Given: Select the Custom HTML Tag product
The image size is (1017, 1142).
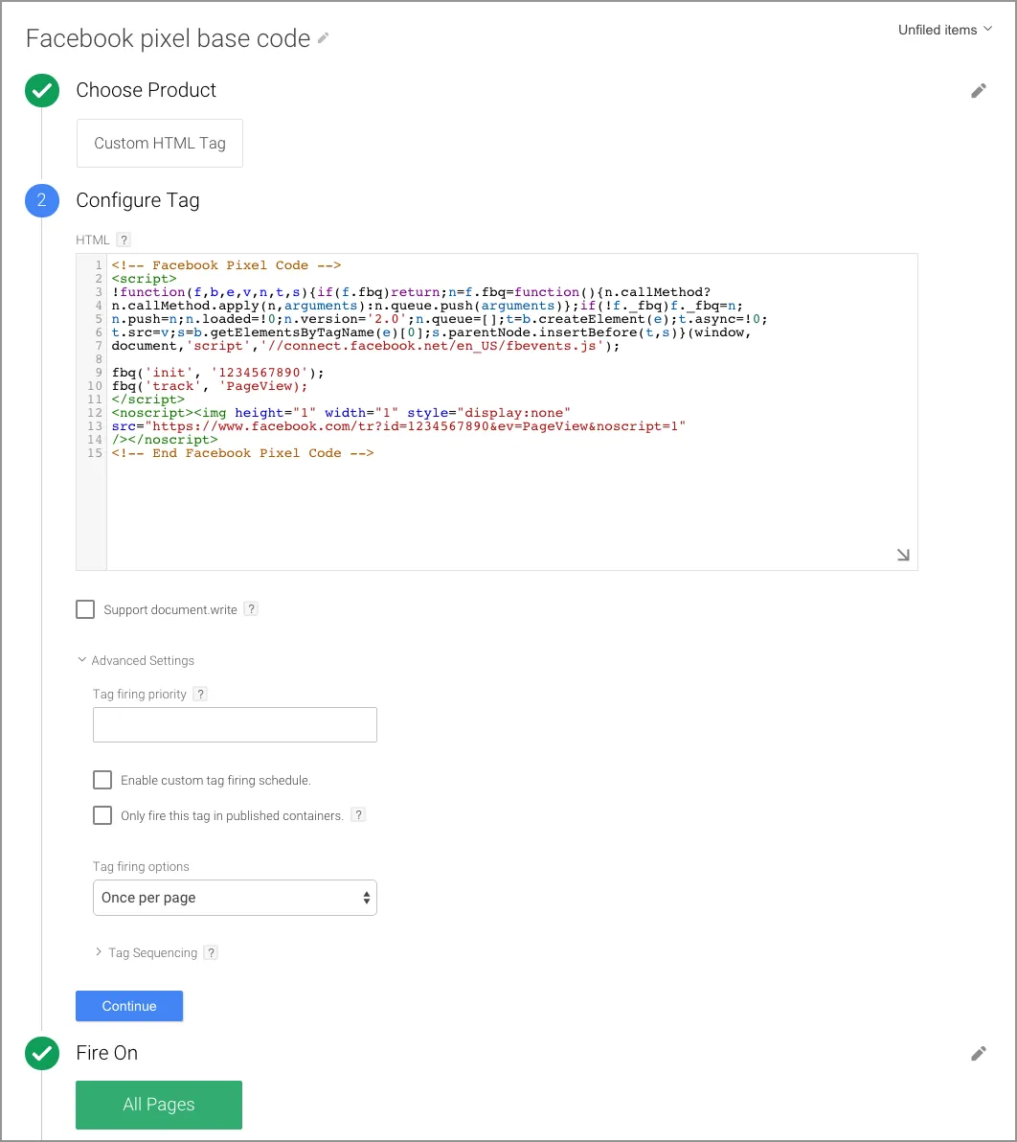Looking at the screenshot, I should point(159,144).
